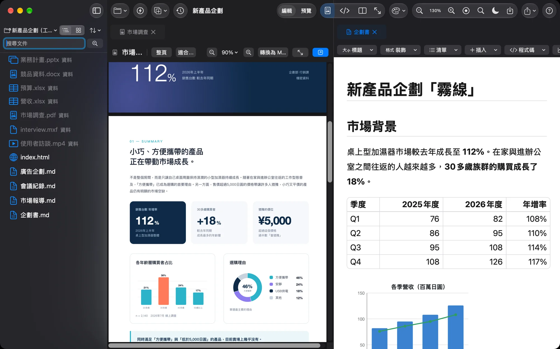Zoom in in the main toolbar
This screenshot has height=349, width=560.
pyautogui.click(x=451, y=11)
